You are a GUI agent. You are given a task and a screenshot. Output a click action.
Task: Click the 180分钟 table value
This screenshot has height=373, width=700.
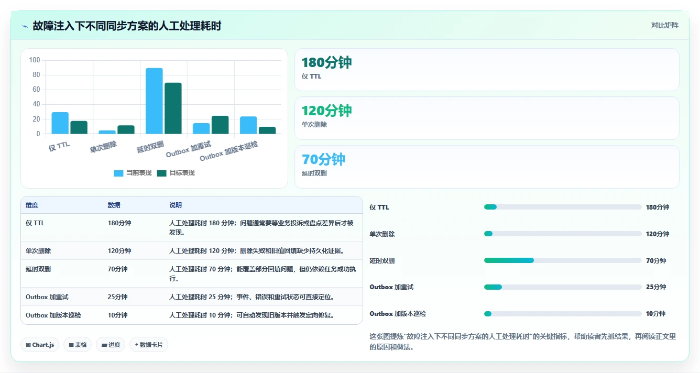pos(119,223)
